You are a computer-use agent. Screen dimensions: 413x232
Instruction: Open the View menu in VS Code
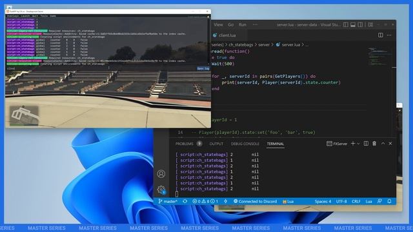click(x=218, y=24)
